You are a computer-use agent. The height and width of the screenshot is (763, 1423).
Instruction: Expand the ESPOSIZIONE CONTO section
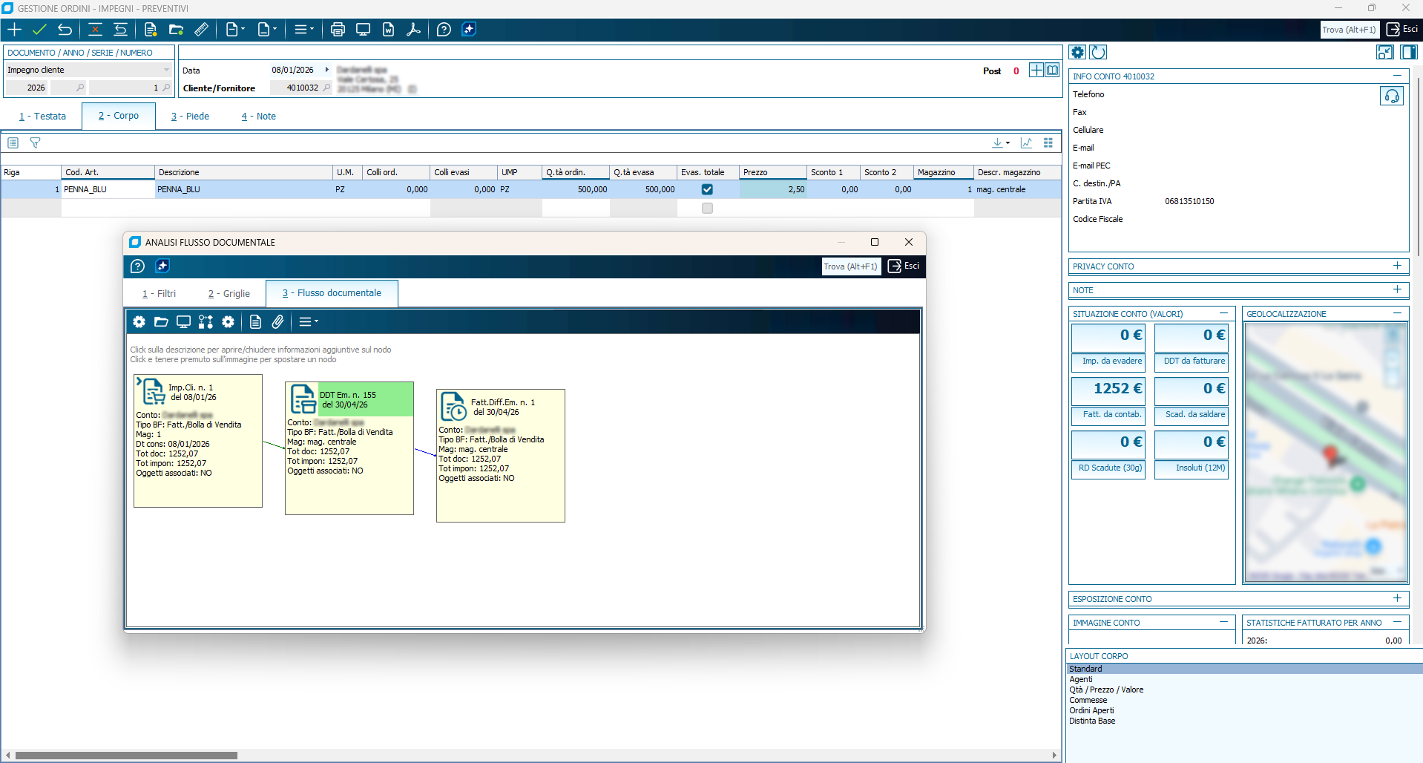(x=1397, y=598)
